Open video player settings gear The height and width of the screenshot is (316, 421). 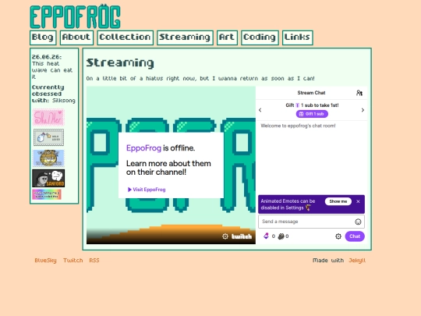click(x=225, y=236)
